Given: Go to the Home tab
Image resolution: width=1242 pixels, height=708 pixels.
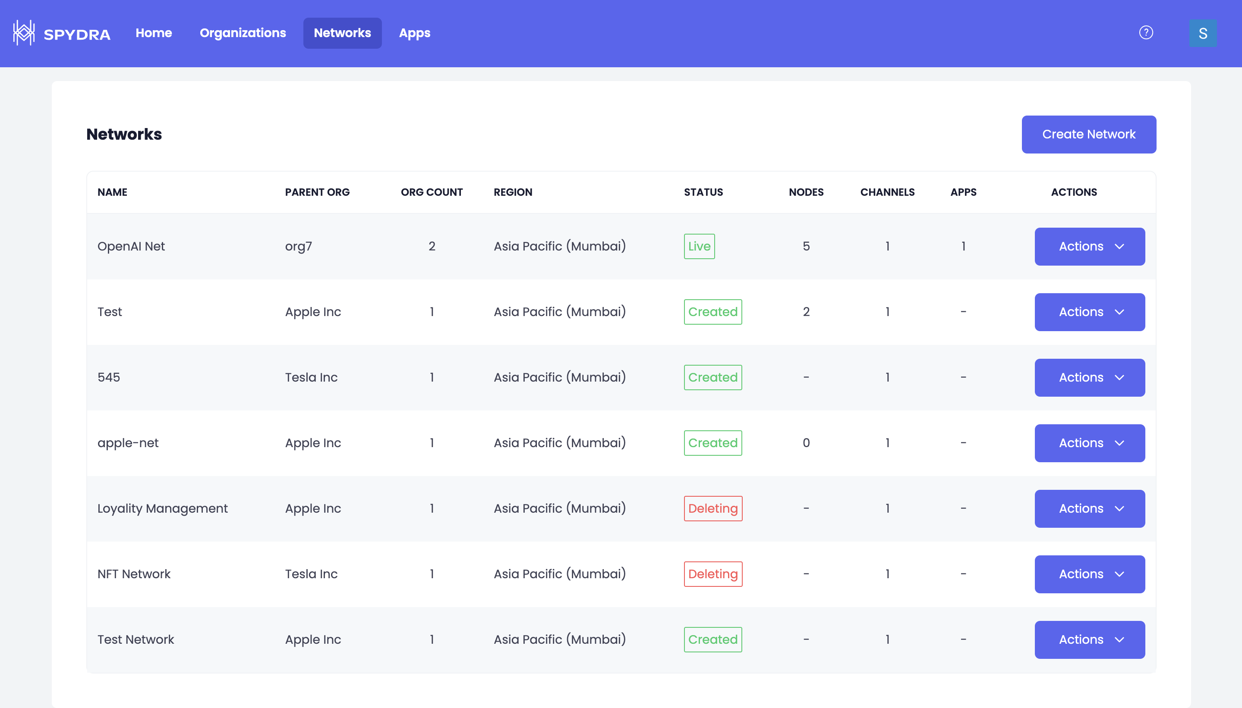Looking at the screenshot, I should click(x=154, y=33).
